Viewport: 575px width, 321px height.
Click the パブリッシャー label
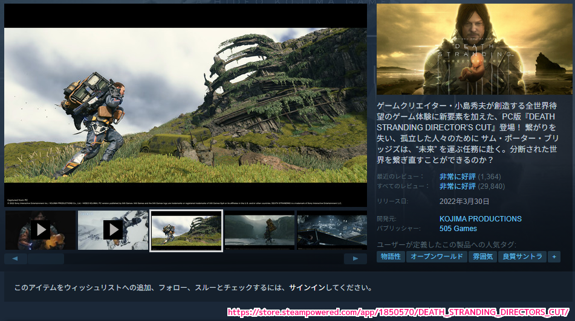coord(398,229)
